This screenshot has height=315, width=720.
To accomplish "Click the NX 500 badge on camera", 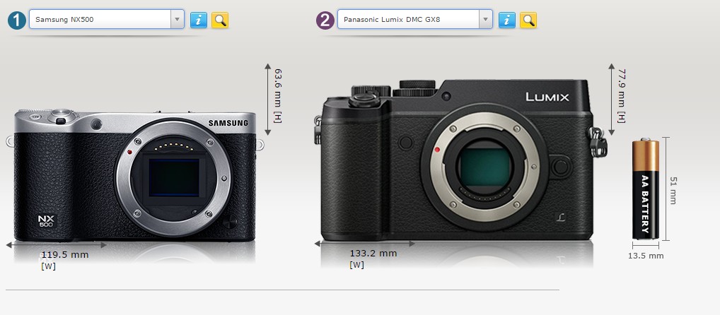I will [45, 221].
